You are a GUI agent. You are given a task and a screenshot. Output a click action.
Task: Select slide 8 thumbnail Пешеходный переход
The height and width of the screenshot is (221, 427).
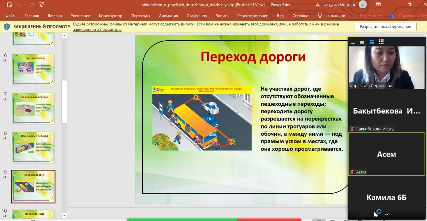click(33, 147)
